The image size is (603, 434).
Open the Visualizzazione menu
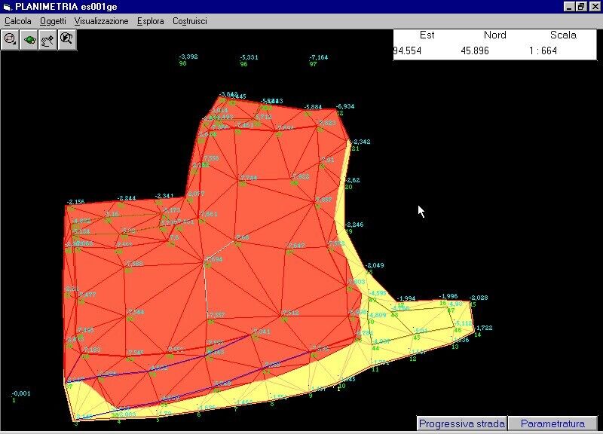click(102, 21)
